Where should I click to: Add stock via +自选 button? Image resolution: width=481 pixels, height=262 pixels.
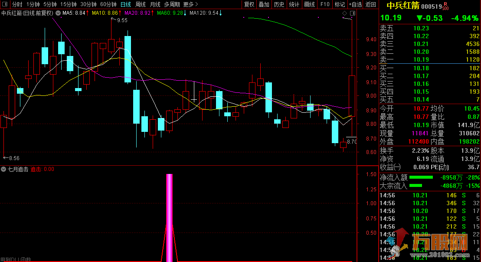[x=356, y=4]
